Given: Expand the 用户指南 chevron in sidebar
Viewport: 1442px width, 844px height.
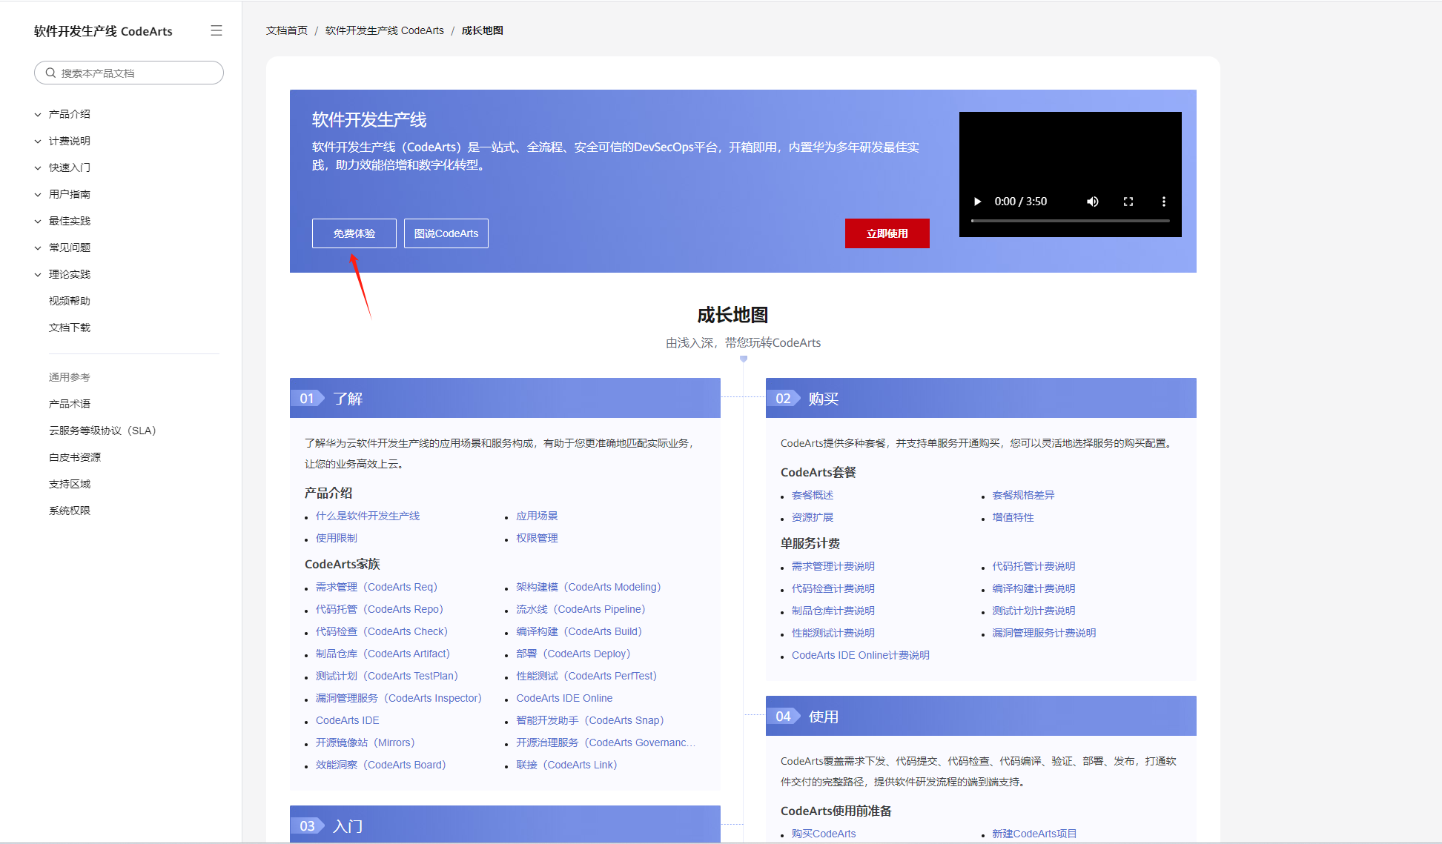Looking at the screenshot, I should coord(38,194).
